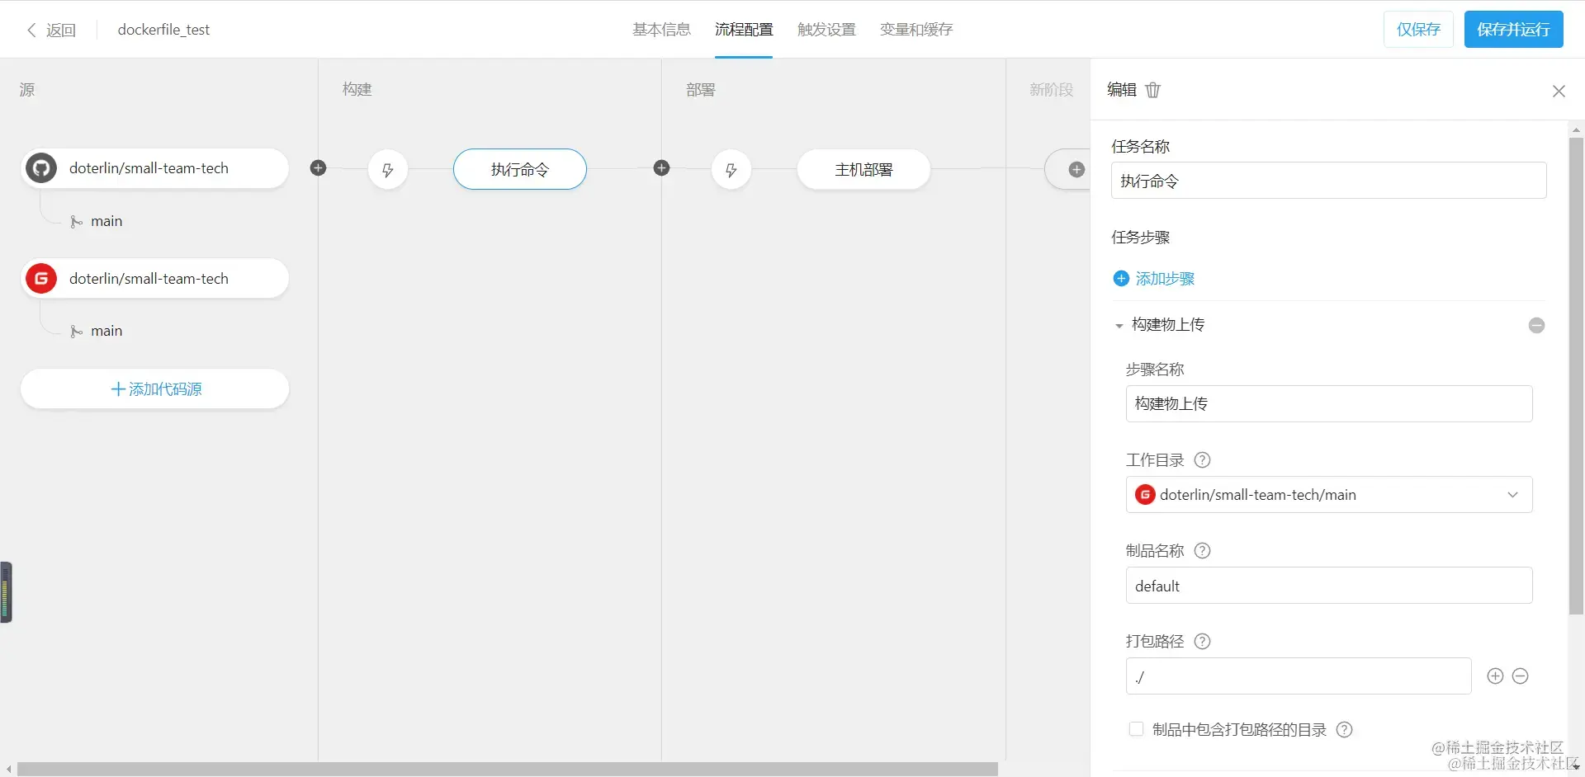Click the pipeline name dockerfile_test
This screenshot has height=777, width=1585.
pos(163,30)
